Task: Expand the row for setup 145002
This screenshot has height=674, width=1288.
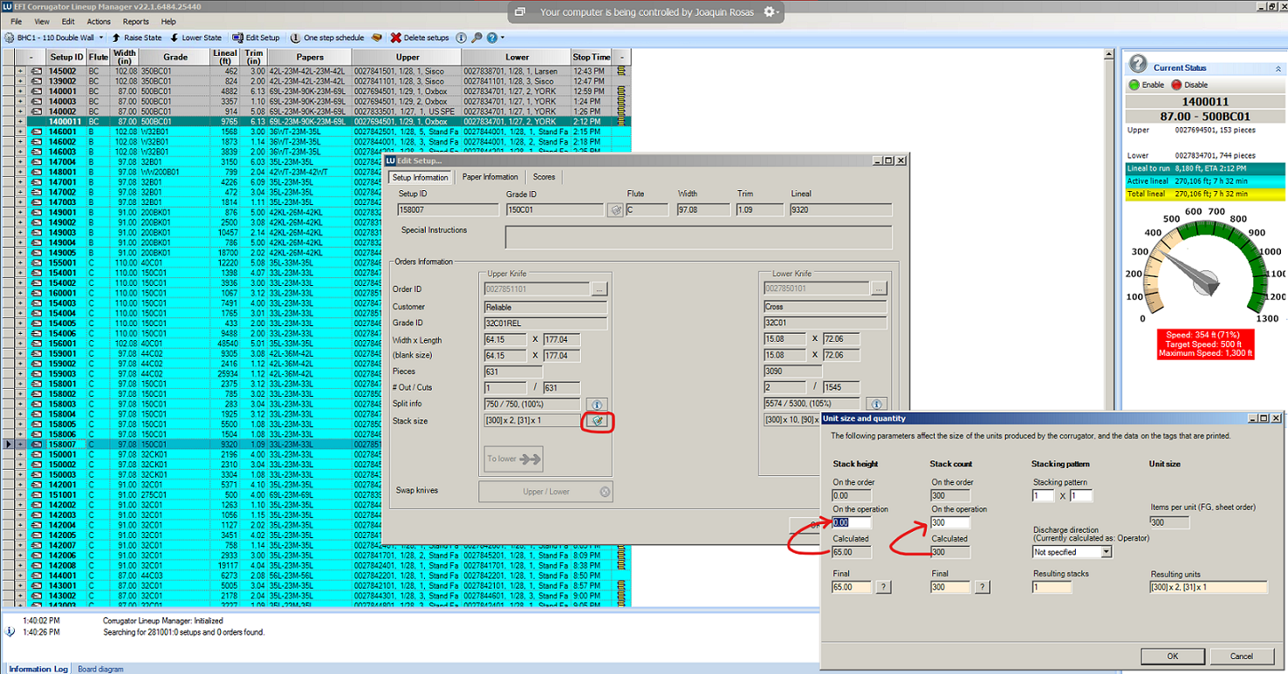Action: click(20, 71)
